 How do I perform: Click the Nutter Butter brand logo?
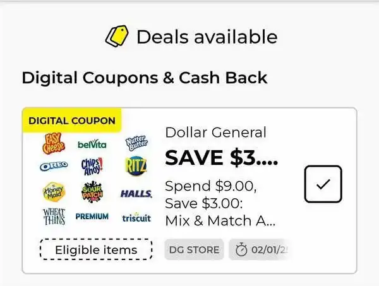tap(136, 143)
